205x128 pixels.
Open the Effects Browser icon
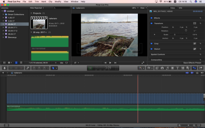(157, 68)
